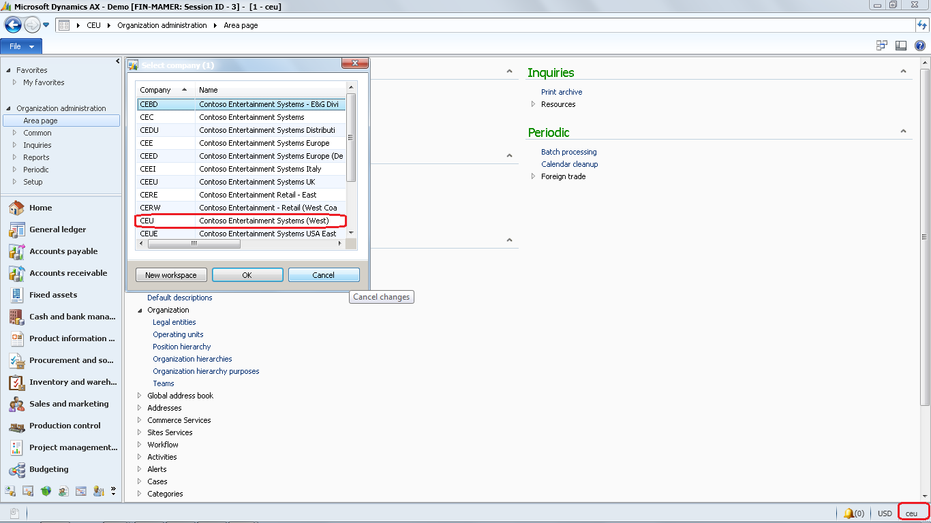Viewport: 931px width, 523px height.
Task: Expand the Setup node in navigation pane
Action: pos(14,182)
